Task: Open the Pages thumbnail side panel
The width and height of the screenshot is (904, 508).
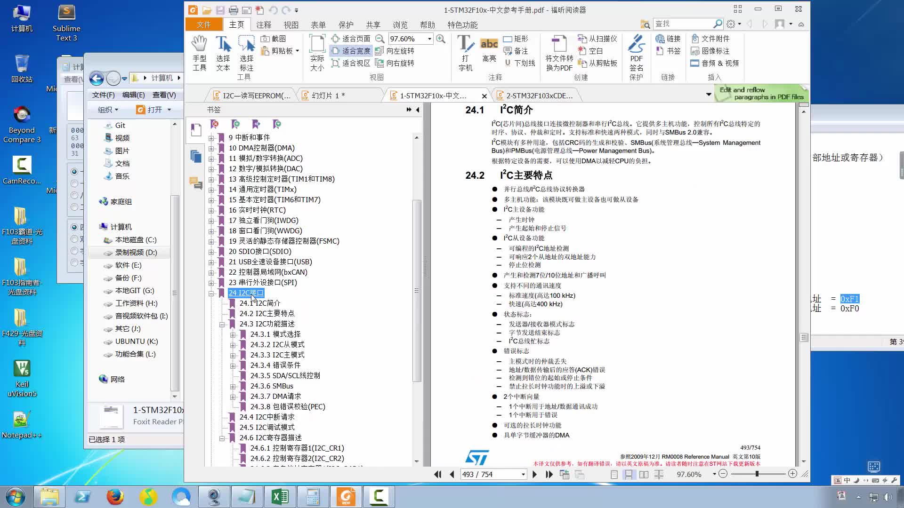Action: [196, 156]
